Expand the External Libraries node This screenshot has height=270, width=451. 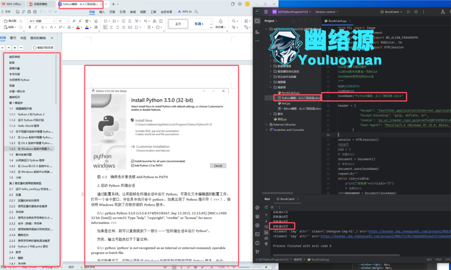(x=266, y=125)
